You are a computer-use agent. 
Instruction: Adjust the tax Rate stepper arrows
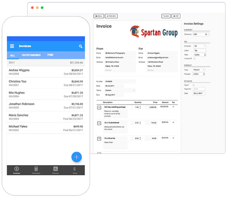(x=205, y=55)
